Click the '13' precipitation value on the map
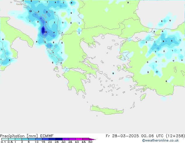The width and height of the screenshot is (185, 143). point(46,32)
